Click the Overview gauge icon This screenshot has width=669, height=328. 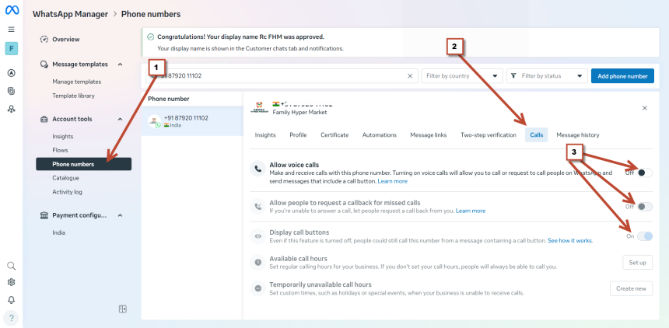tap(44, 39)
